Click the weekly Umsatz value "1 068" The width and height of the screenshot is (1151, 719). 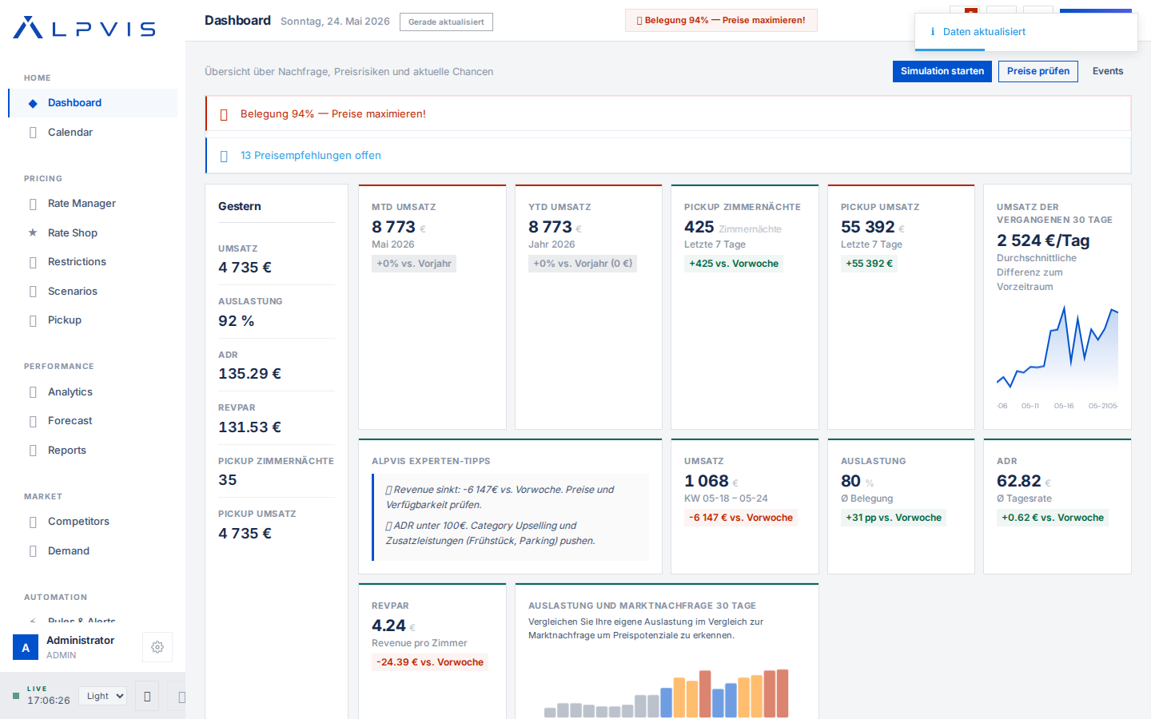[707, 481]
